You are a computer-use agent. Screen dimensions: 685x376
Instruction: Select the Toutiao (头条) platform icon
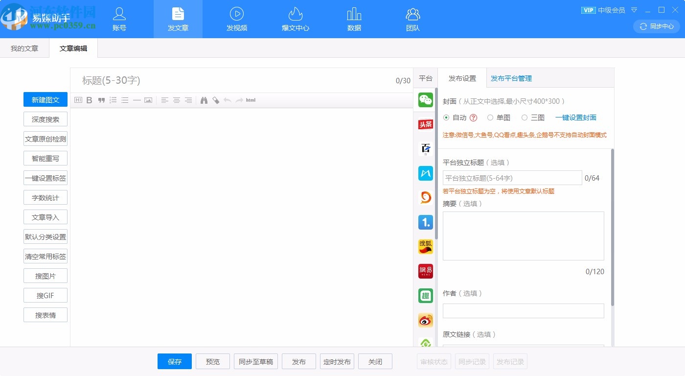click(x=425, y=124)
